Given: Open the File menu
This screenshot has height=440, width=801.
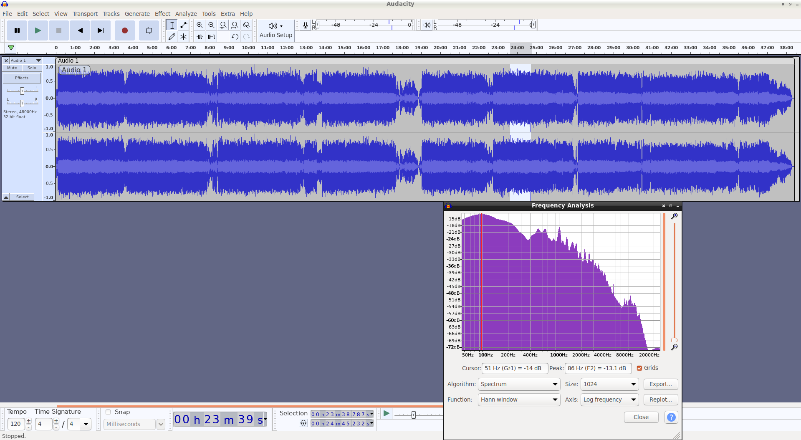Looking at the screenshot, I should (8, 14).
